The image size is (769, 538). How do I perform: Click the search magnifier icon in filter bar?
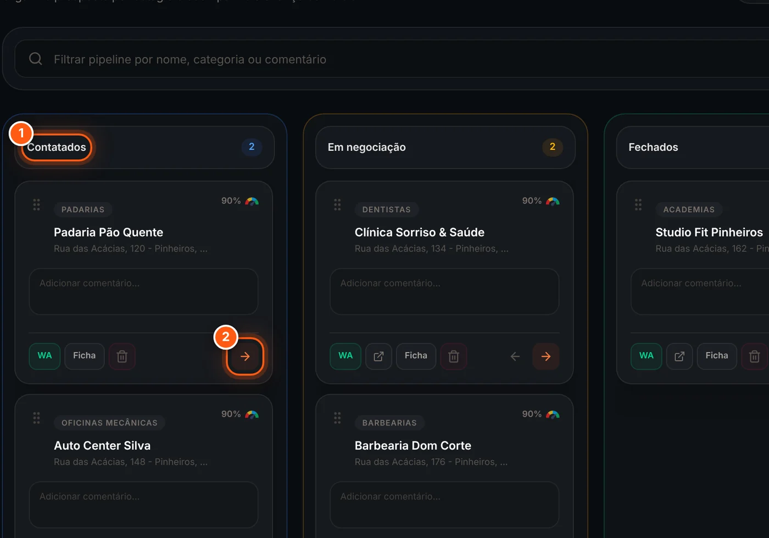[x=36, y=59]
